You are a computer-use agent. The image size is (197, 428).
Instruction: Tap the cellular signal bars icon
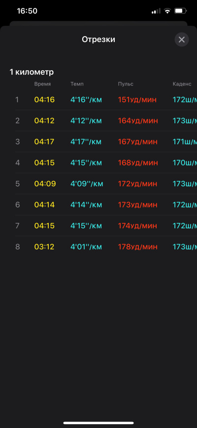[x=156, y=11]
